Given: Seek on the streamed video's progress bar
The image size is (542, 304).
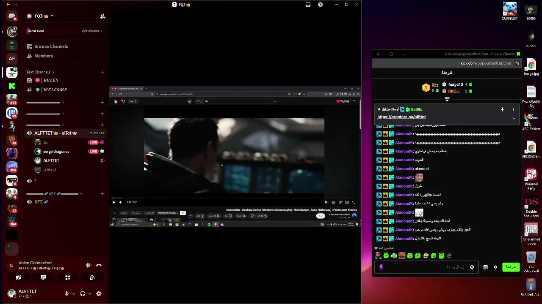Looking at the screenshot, I should pyautogui.click(x=234, y=198).
